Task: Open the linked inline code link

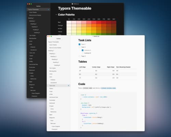Action: coord(108,88)
